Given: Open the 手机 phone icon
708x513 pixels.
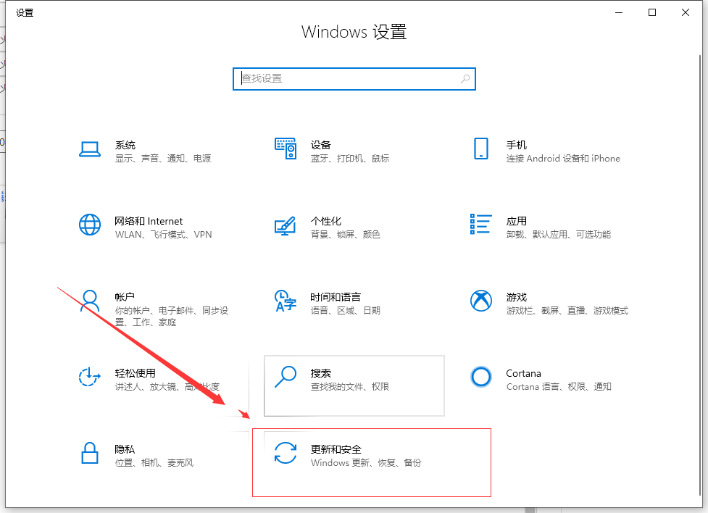Looking at the screenshot, I should click(481, 149).
